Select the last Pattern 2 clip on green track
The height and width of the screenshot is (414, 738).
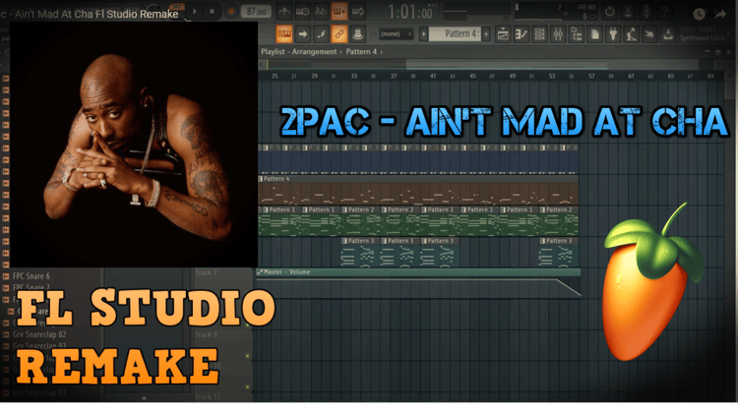[x=559, y=221]
